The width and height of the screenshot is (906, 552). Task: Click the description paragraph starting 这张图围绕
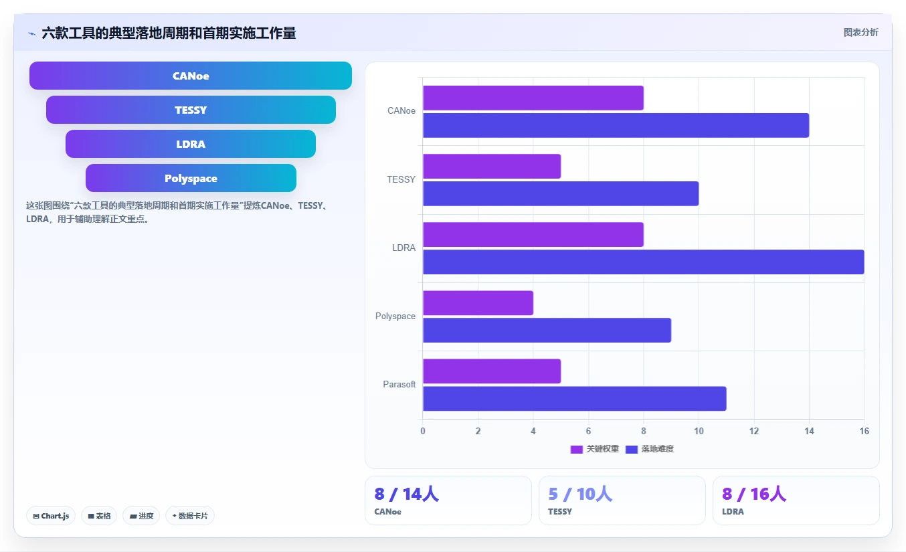[177, 212]
